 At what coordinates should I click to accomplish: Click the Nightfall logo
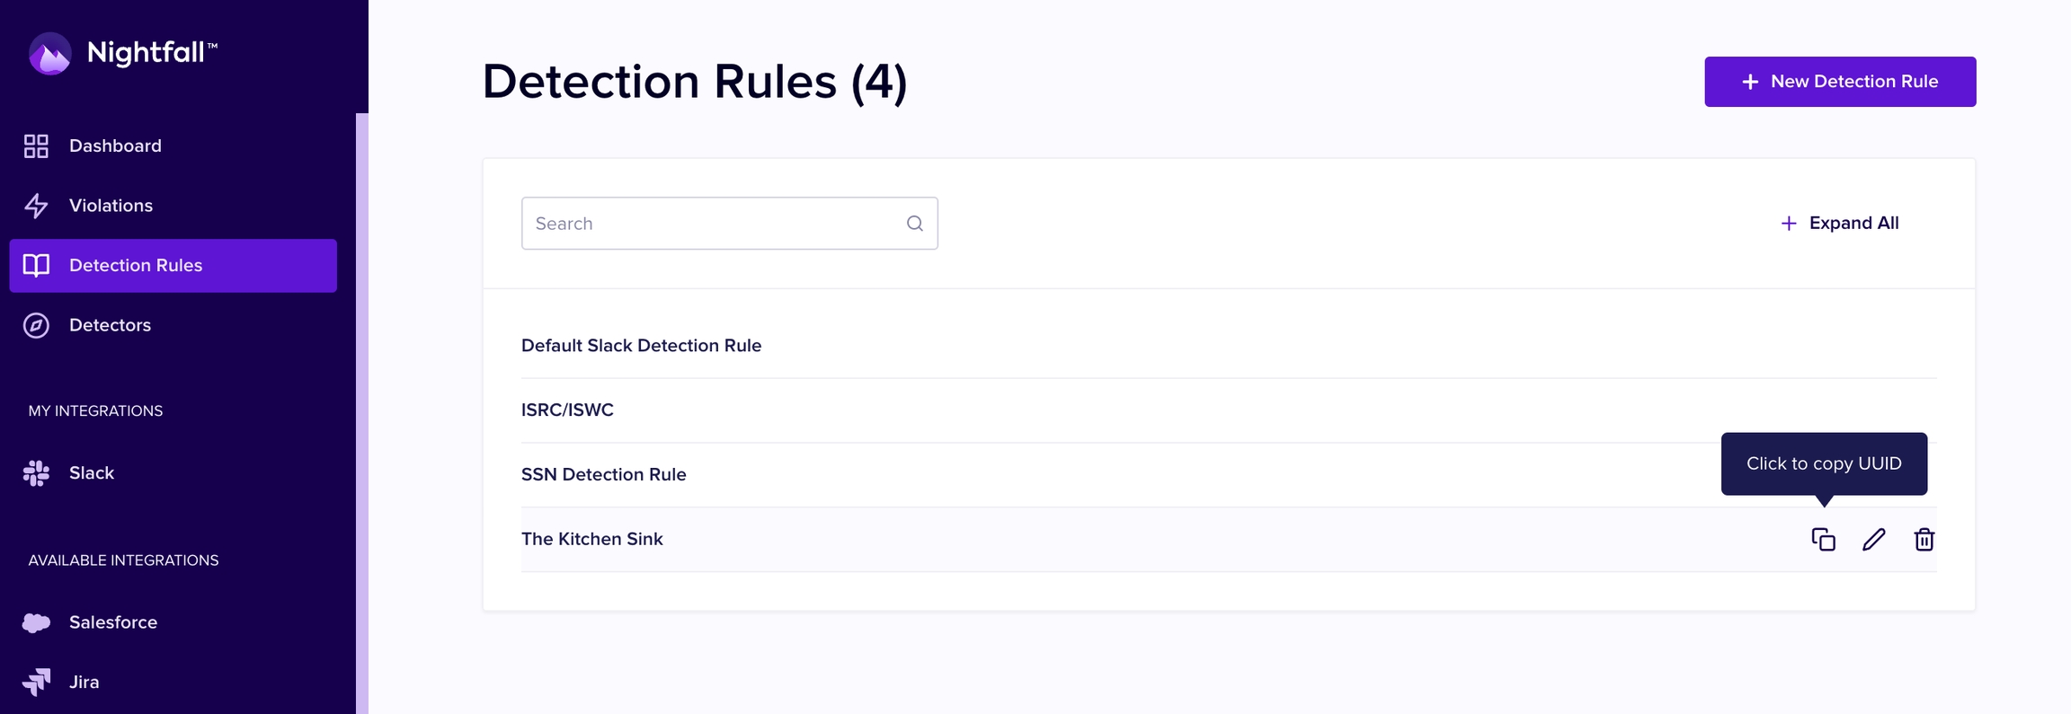click(123, 53)
